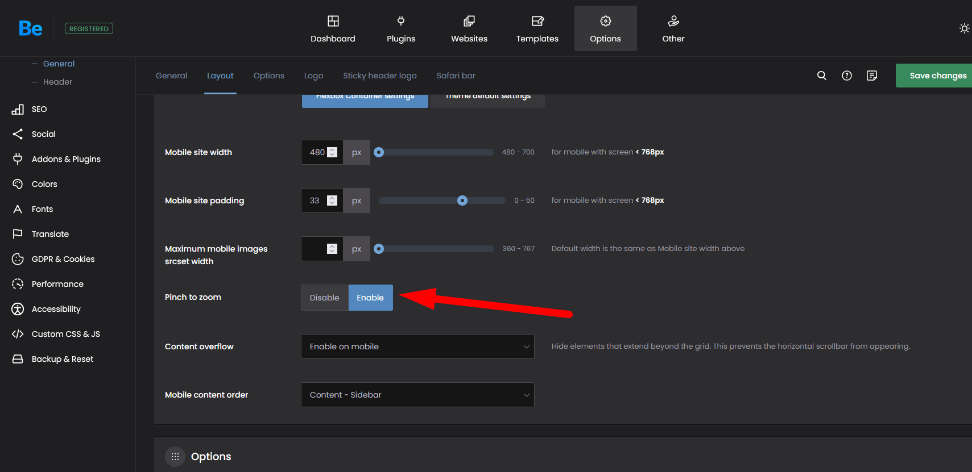972x472 pixels.
Task: Click the Social label in sidebar
Action: pos(44,134)
